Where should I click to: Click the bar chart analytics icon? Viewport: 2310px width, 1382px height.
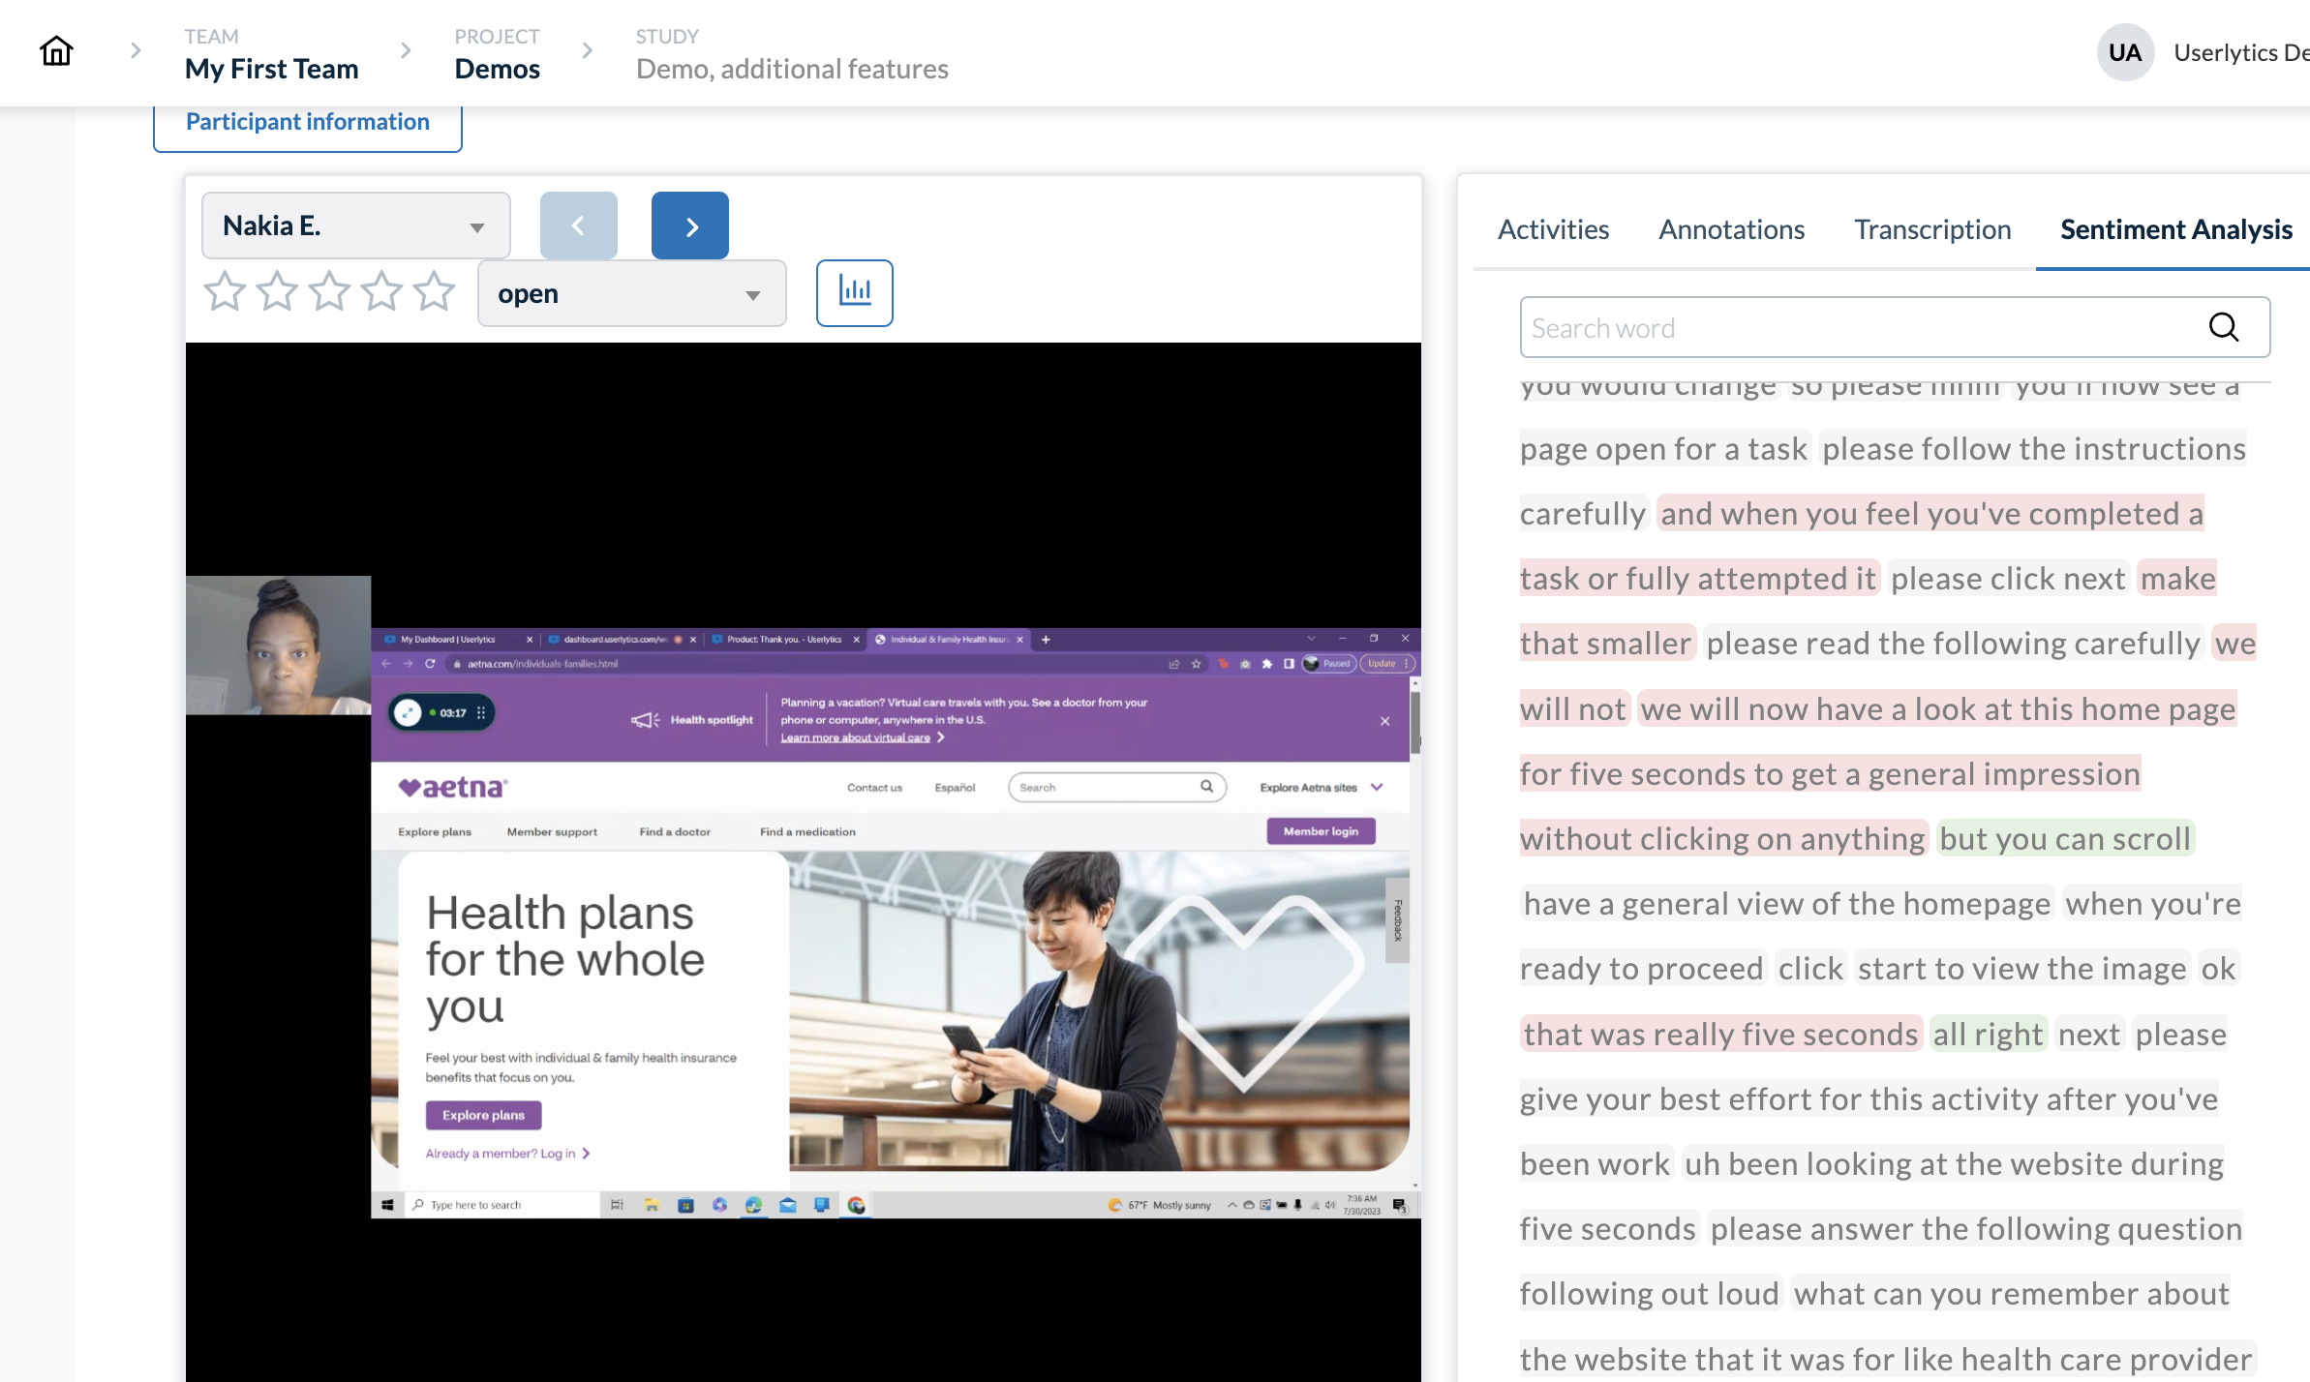(x=854, y=291)
